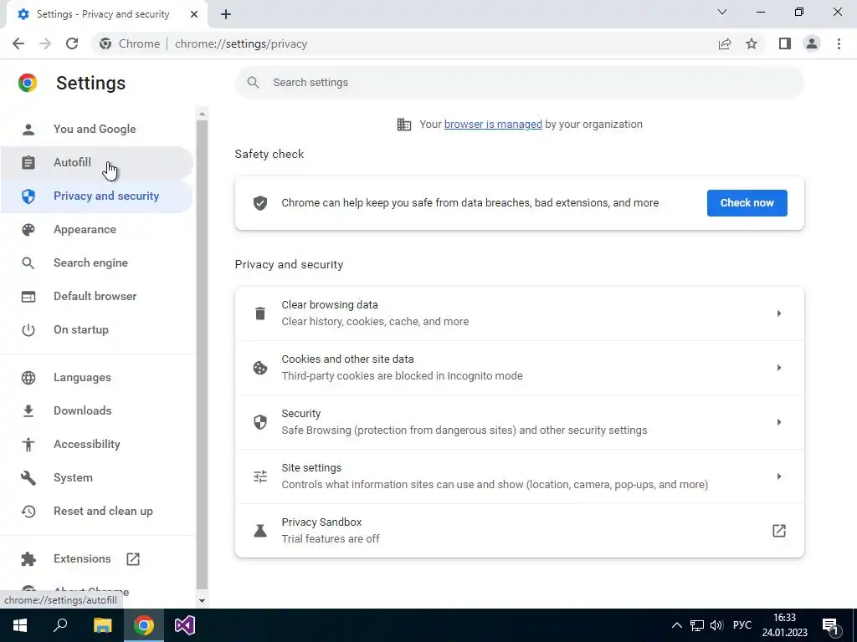This screenshot has height=642, width=857.
Task: Click the Downloads arrow icon
Action: (28, 410)
